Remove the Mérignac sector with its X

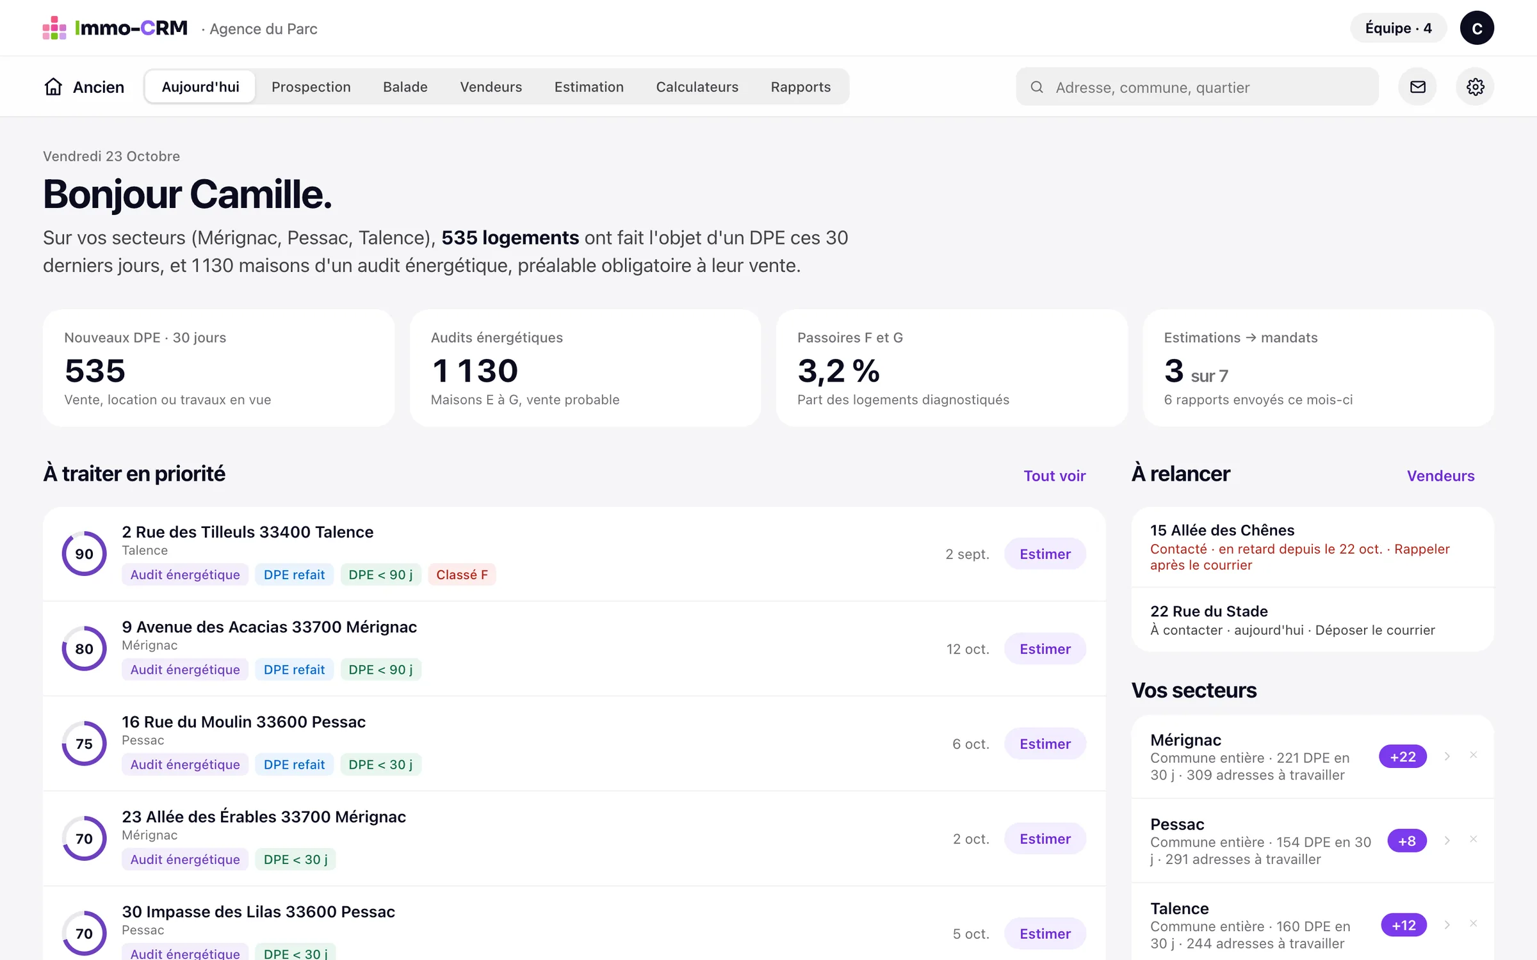click(1474, 755)
